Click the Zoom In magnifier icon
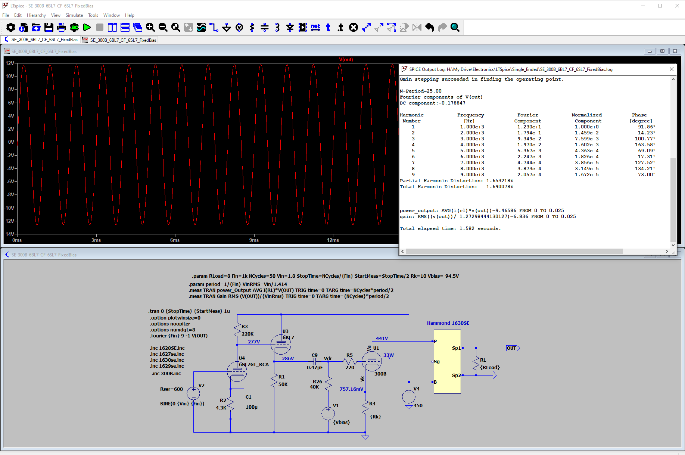Screen dimensions: 685x455 (x=150, y=27)
